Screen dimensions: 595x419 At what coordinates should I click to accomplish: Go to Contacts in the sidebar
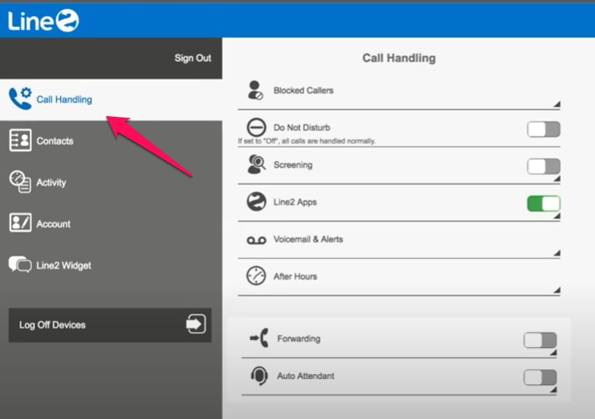coord(111,141)
